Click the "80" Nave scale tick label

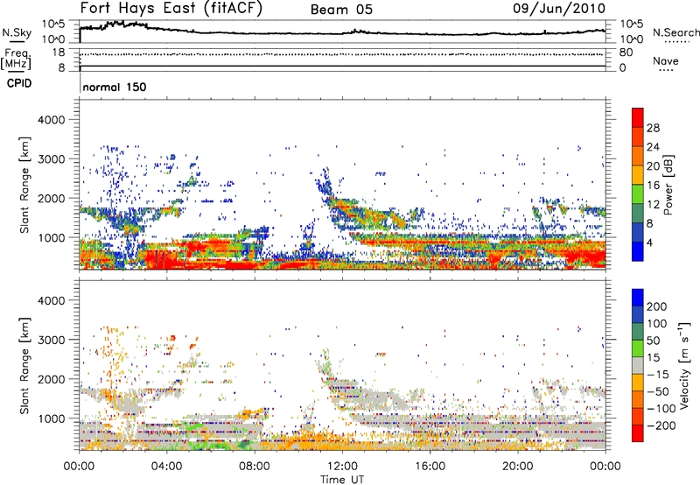626,53
